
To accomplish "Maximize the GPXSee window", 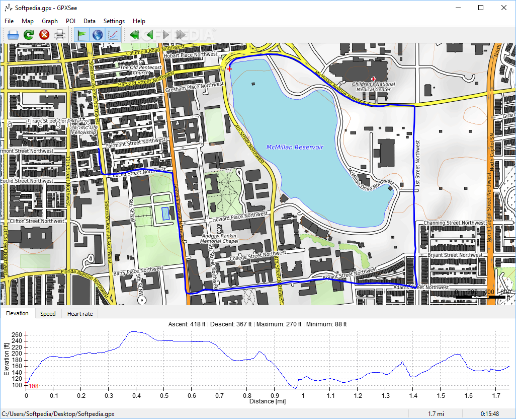I will [481, 8].
